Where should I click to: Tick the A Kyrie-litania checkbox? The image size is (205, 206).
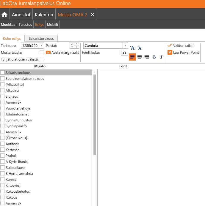[2, 161]
